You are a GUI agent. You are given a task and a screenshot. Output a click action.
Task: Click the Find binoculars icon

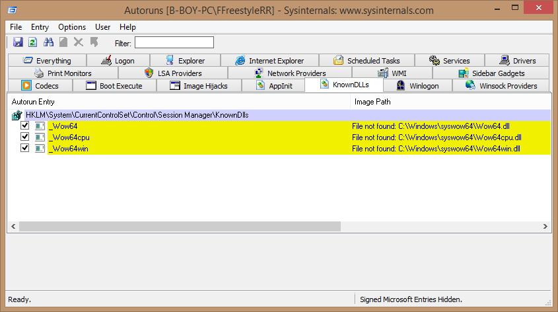(x=48, y=42)
